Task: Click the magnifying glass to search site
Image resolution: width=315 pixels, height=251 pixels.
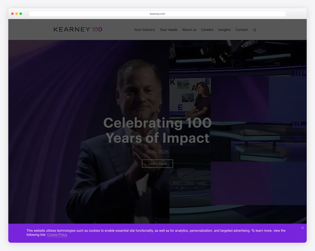Action: pyautogui.click(x=254, y=30)
